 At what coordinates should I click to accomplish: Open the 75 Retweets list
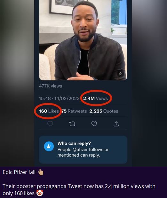click(74, 111)
